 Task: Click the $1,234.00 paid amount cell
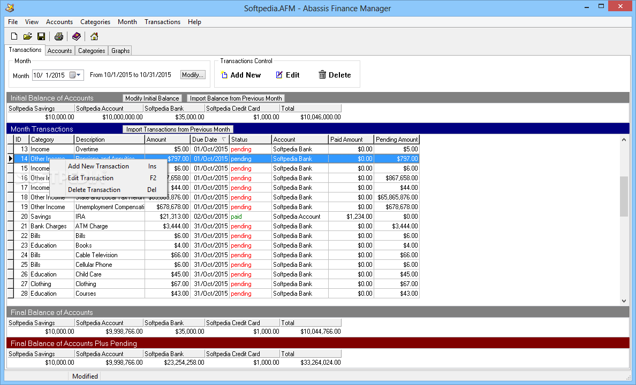[x=351, y=217]
